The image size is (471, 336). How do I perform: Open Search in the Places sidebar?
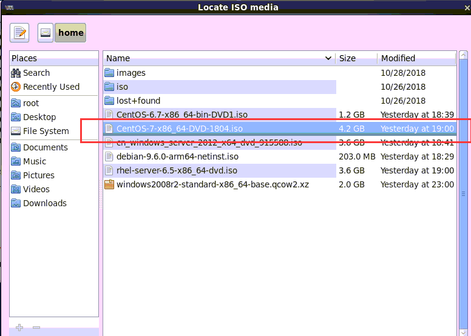tap(36, 73)
